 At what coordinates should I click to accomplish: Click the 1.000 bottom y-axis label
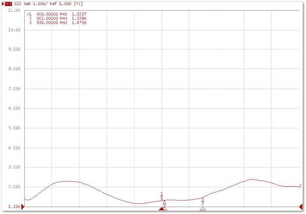point(14,207)
